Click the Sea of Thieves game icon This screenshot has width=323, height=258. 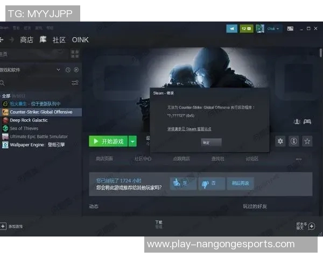pos(5,128)
